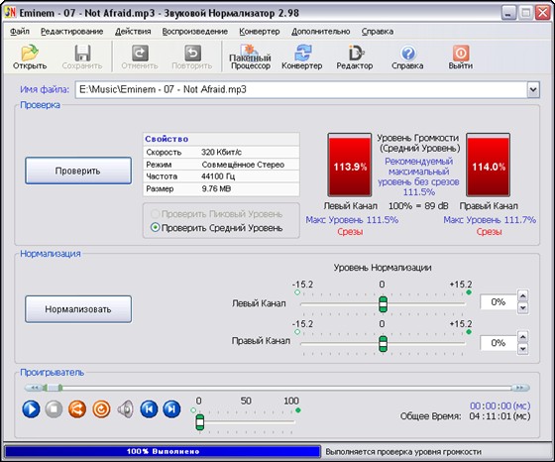
Task: Click the player volume slider handle
Action: pos(200,422)
